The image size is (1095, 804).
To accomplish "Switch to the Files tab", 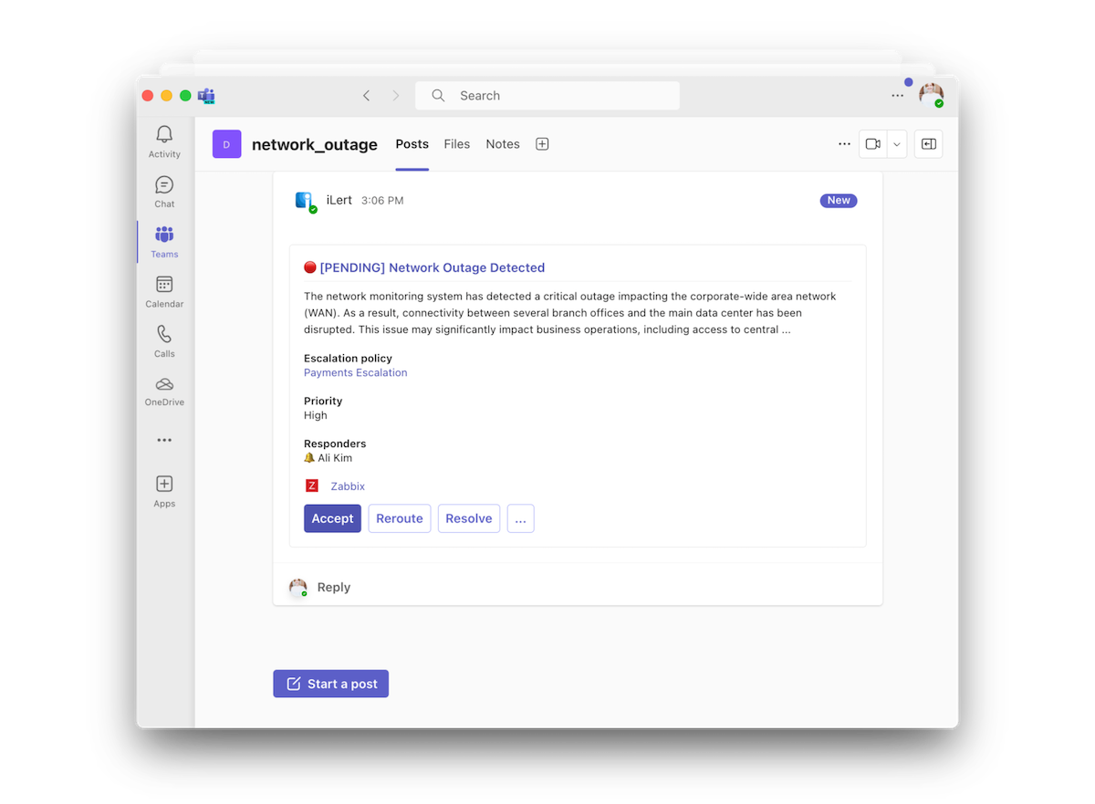I will (x=456, y=143).
